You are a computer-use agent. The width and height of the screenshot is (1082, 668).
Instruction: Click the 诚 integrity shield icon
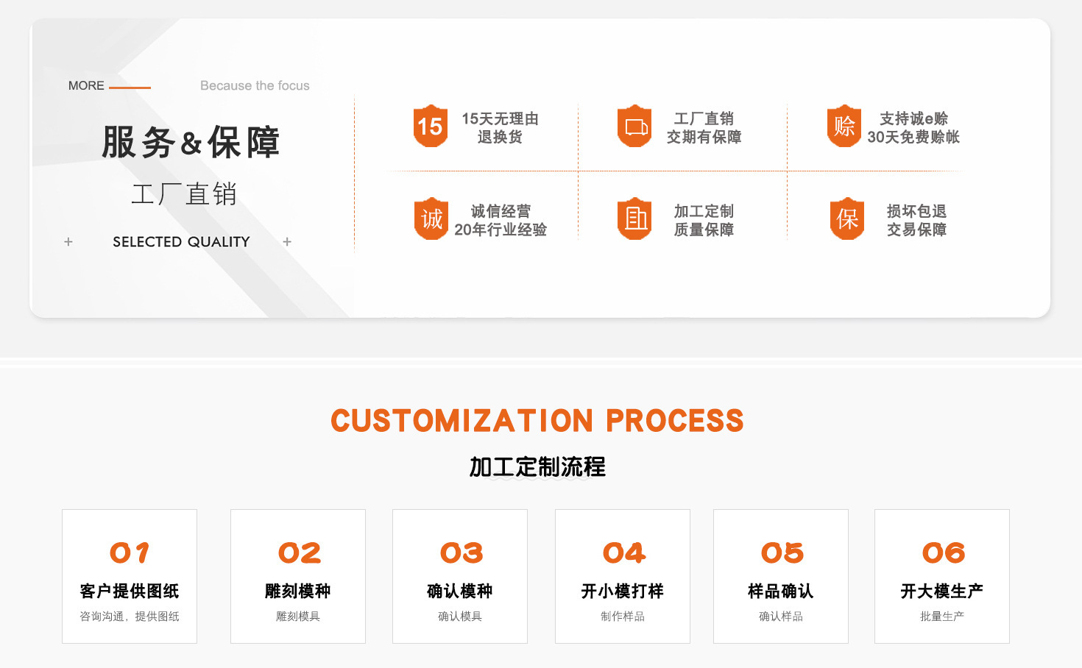[431, 218]
